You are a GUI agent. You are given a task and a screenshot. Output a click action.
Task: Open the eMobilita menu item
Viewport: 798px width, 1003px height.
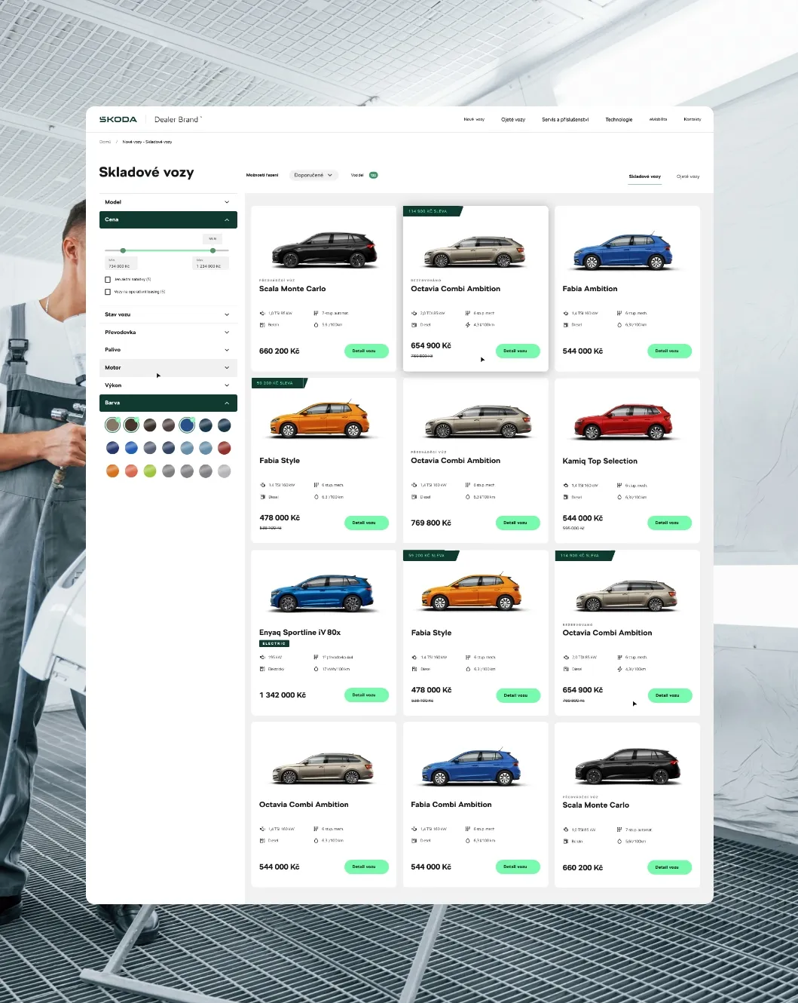pos(658,119)
